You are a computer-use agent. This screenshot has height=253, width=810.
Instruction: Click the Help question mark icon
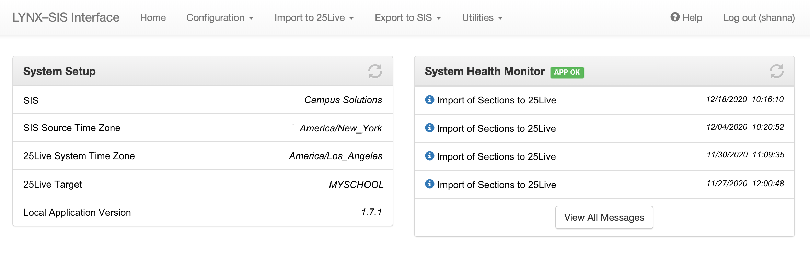(675, 17)
